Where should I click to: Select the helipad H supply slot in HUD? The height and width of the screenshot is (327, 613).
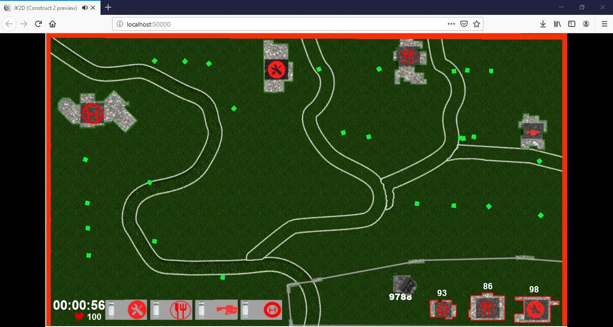[261, 310]
